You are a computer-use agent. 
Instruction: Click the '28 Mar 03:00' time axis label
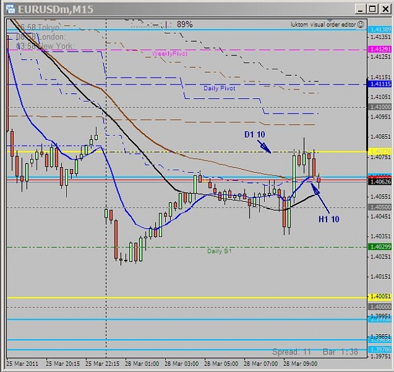click(x=182, y=364)
